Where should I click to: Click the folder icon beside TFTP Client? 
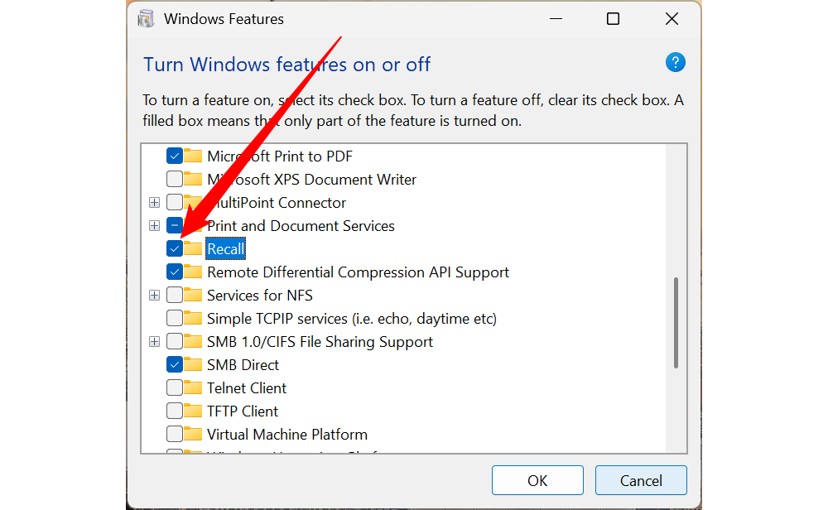(193, 411)
